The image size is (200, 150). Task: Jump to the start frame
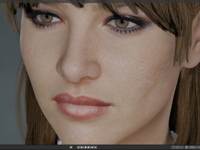(78, 147)
